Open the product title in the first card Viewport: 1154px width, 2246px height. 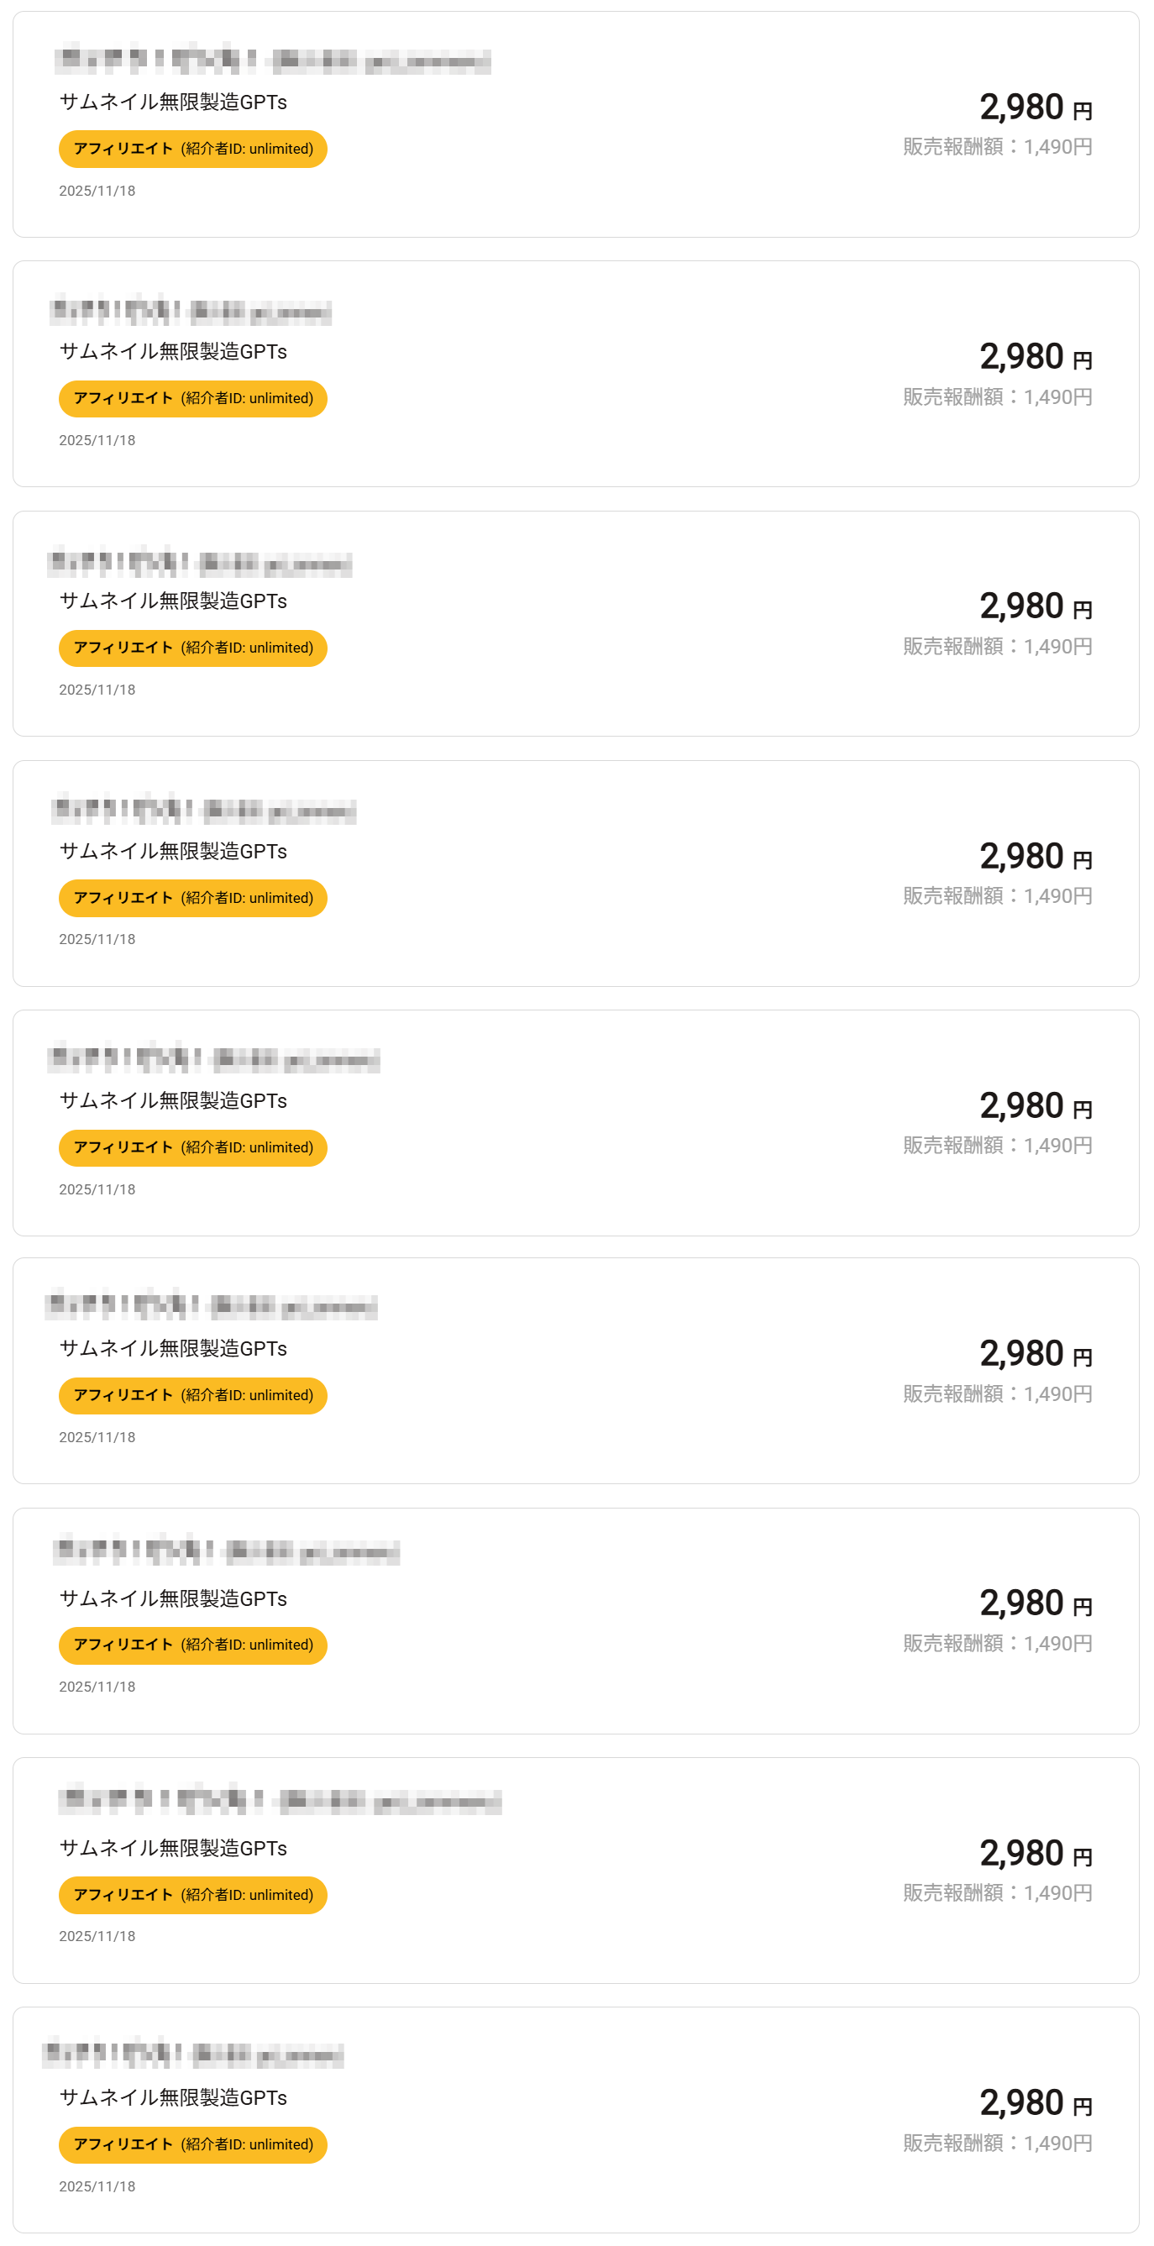pos(172,102)
